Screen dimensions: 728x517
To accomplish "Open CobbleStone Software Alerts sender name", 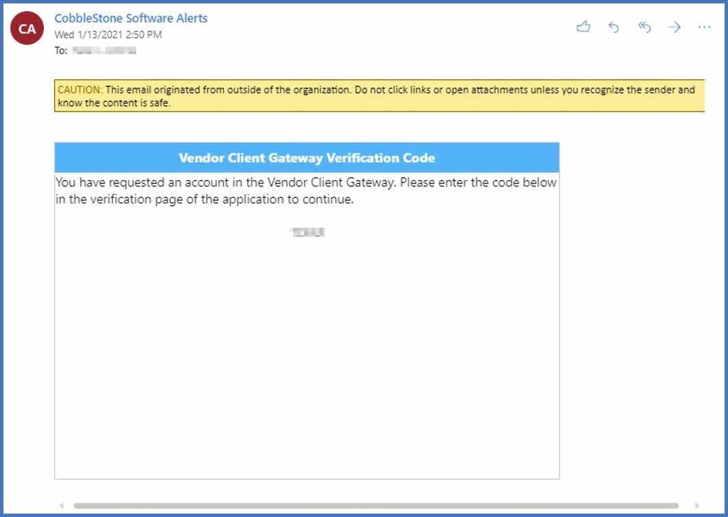I will click(131, 18).
